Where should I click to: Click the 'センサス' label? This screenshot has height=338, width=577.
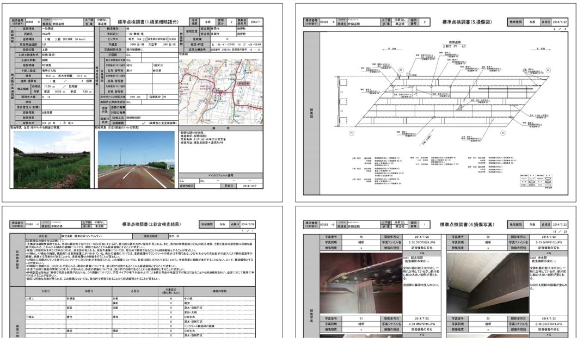pyautogui.click(x=113, y=39)
